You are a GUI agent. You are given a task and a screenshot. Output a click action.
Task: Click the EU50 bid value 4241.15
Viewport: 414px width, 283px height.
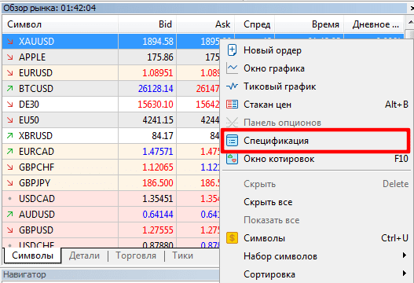pos(158,120)
